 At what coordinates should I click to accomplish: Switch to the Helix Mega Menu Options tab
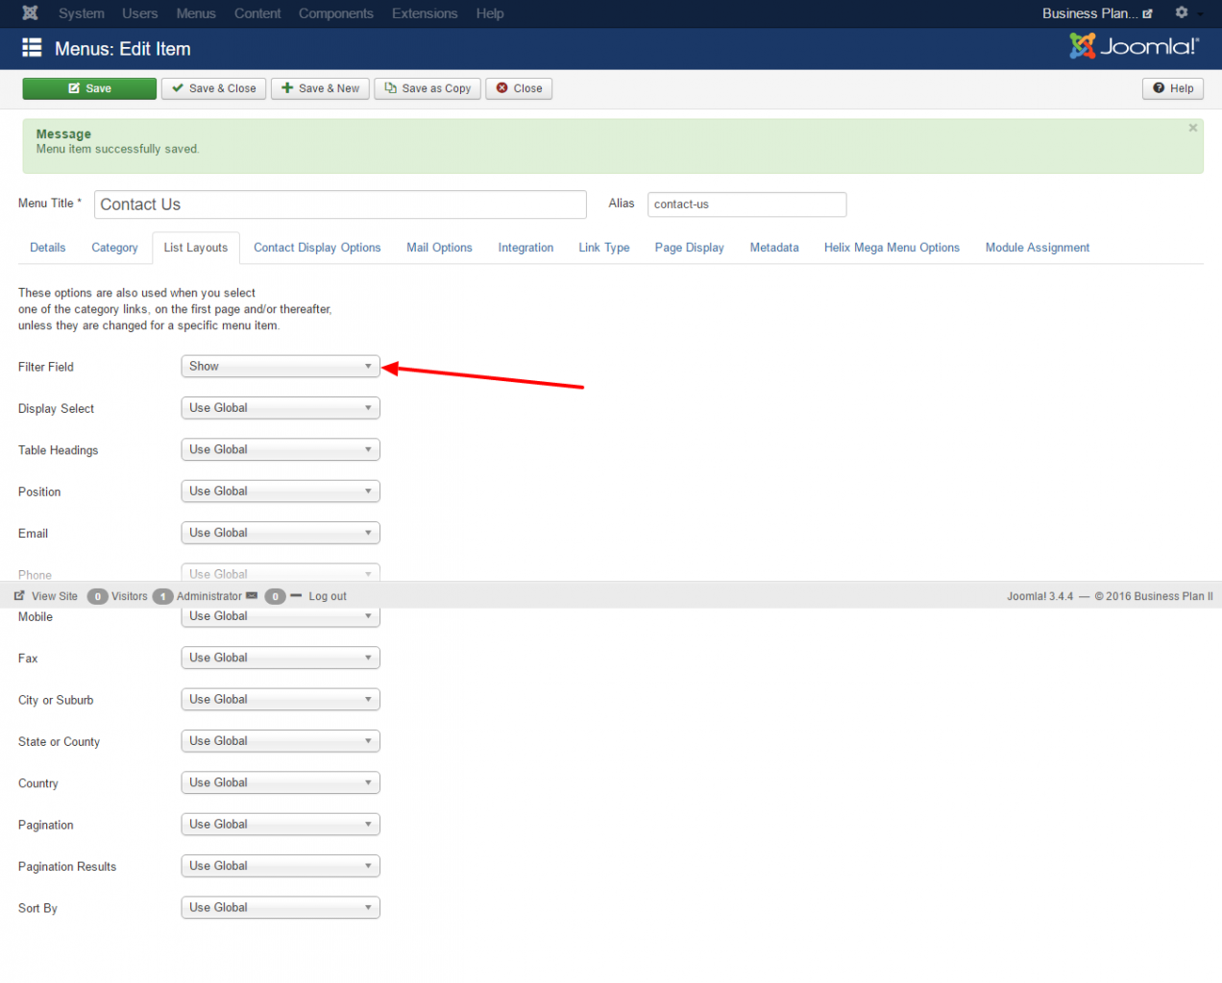(x=891, y=248)
